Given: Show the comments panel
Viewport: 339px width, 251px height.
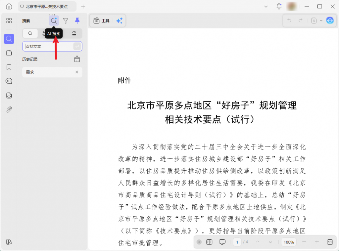Looking at the screenshot, I should pyautogui.click(x=9, y=81).
